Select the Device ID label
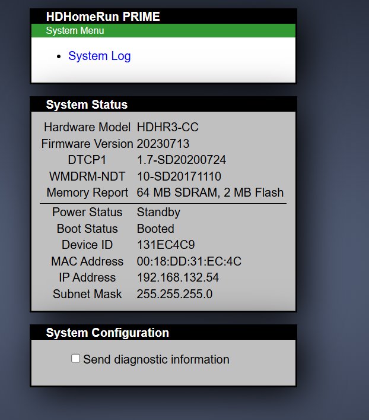369x420 pixels. tap(87, 245)
